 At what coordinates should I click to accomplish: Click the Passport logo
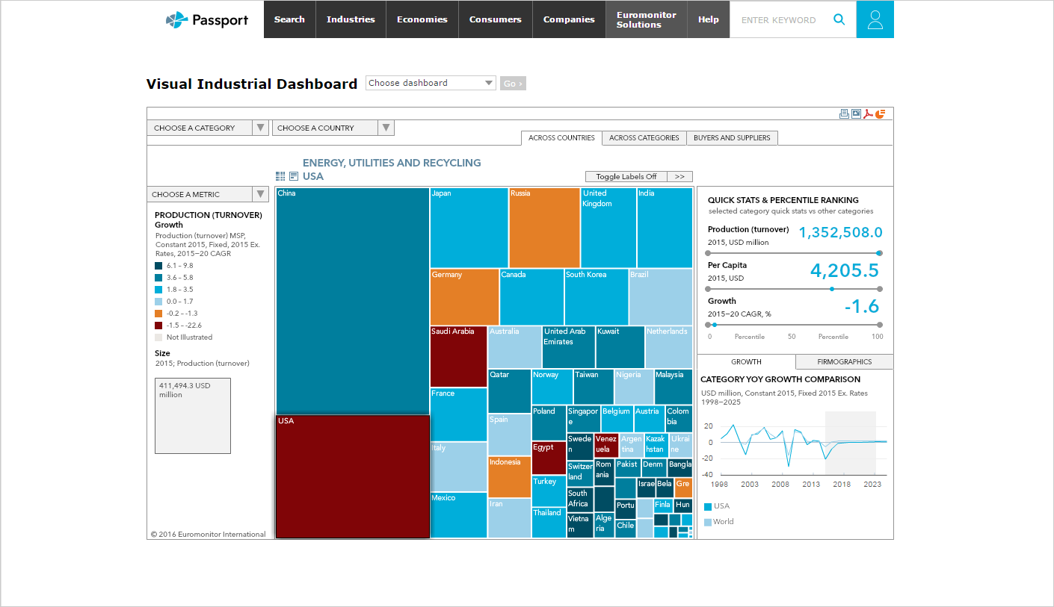207,19
